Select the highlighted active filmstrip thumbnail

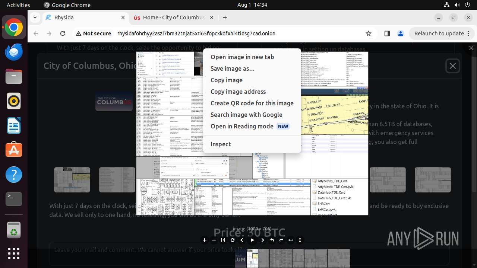pos(252,258)
